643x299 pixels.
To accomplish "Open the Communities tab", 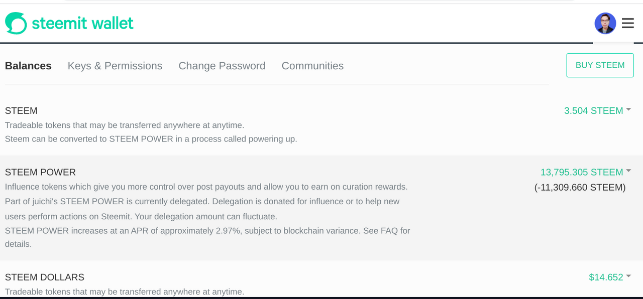I will [x=312, y=66].
